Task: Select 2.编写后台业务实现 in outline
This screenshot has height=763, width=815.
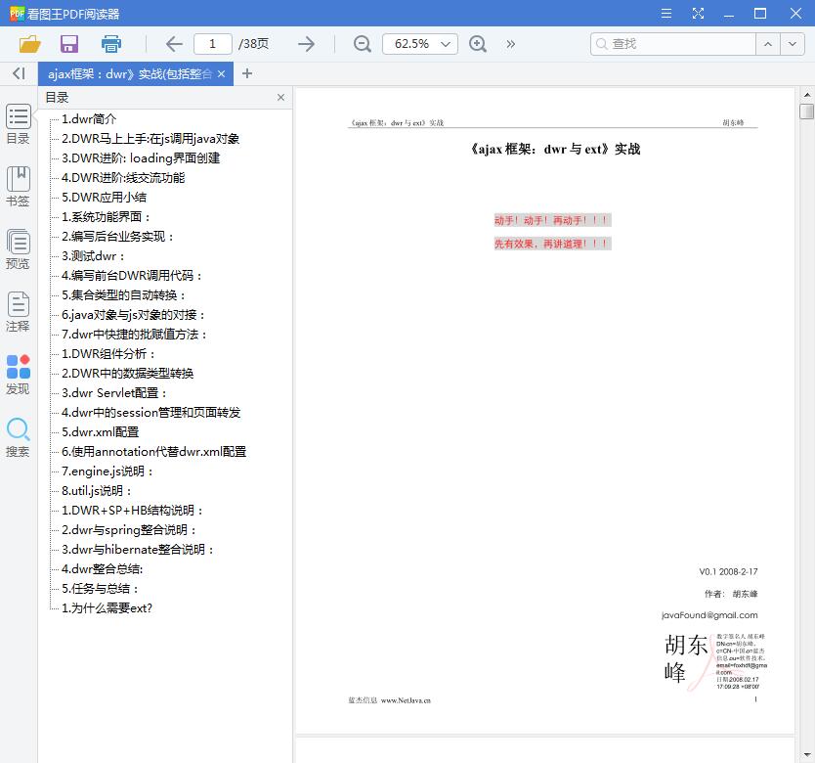Action: (x=117, y=237)
